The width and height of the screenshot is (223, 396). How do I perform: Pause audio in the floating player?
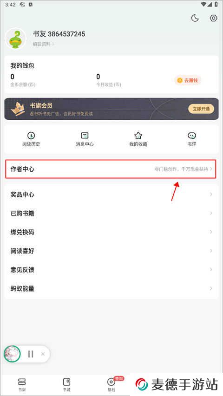click(31, 354)
